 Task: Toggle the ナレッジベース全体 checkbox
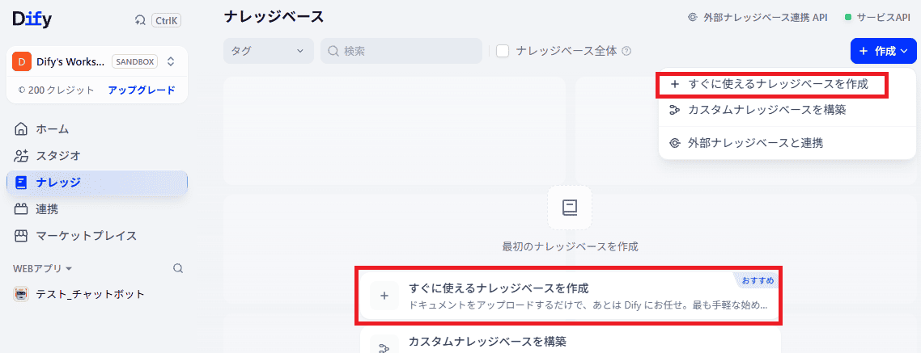point(503,51)
